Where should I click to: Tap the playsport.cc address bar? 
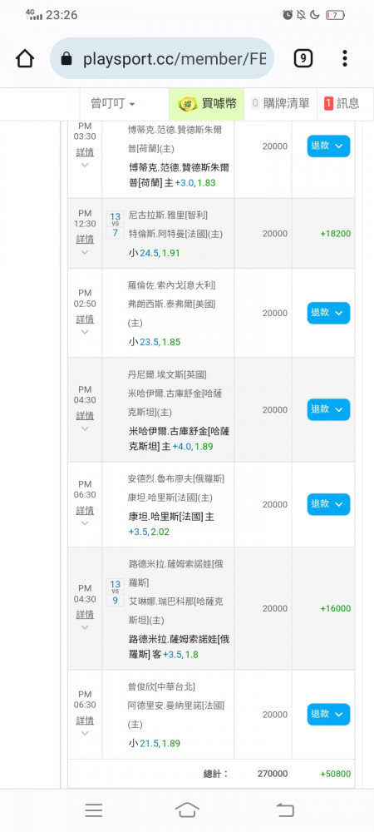(162, 58)
